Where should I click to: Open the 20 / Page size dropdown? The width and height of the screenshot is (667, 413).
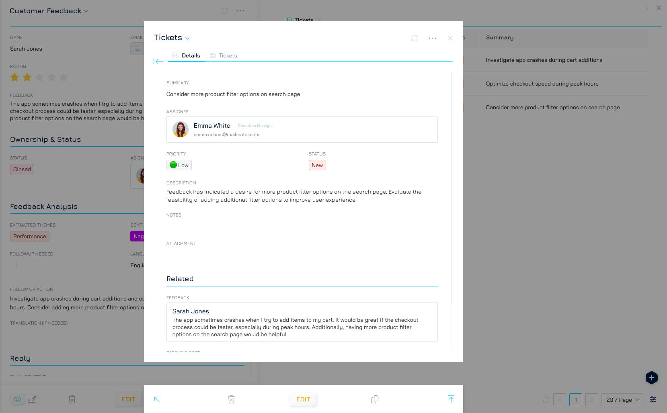click(622, 400)
